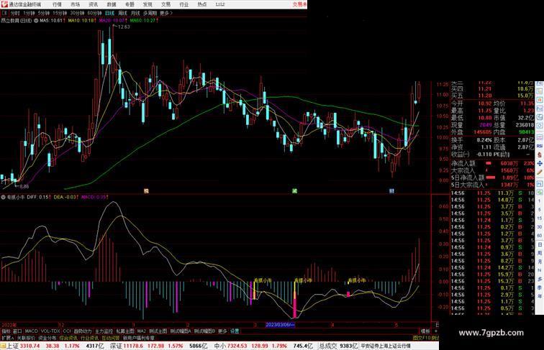Choose the CCI indicator tab
This screenshot has width=544, height=350.
(67, 331)
